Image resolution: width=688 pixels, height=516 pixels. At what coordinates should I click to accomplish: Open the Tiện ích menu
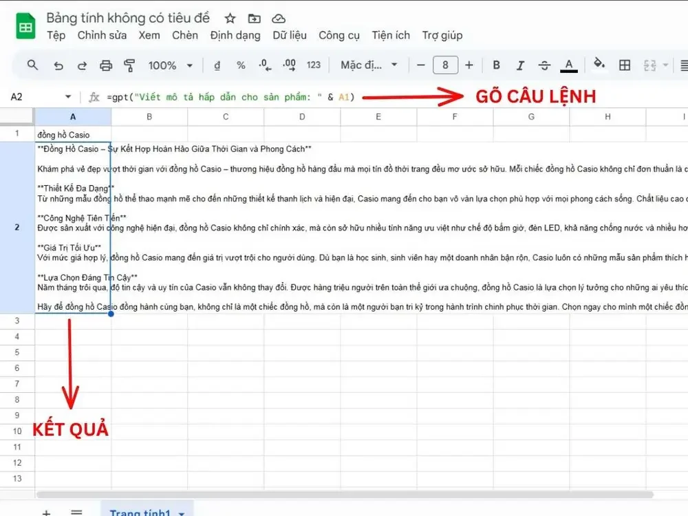pos(391,35)
